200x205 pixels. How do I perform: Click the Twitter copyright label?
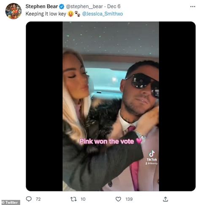pyautogui.click(x=10, y=202)
